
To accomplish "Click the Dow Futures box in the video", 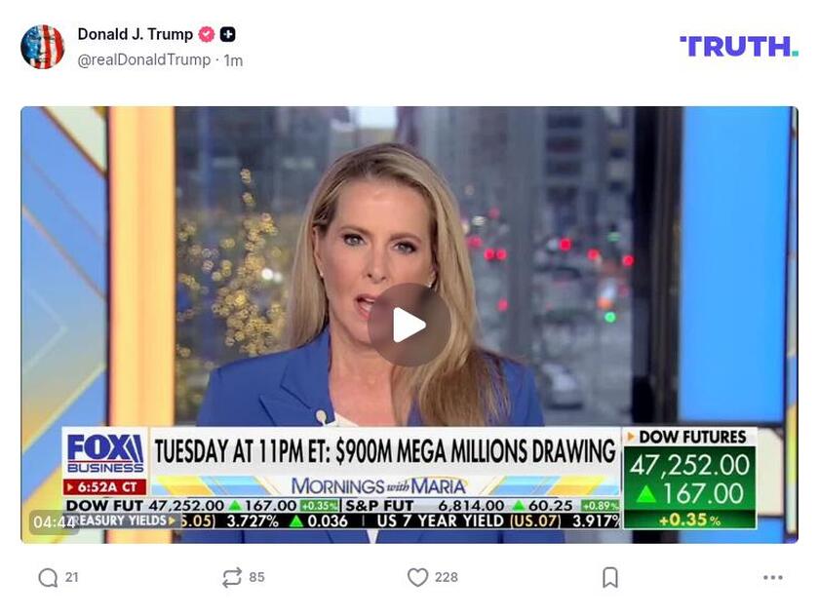I will coord(689,479).
